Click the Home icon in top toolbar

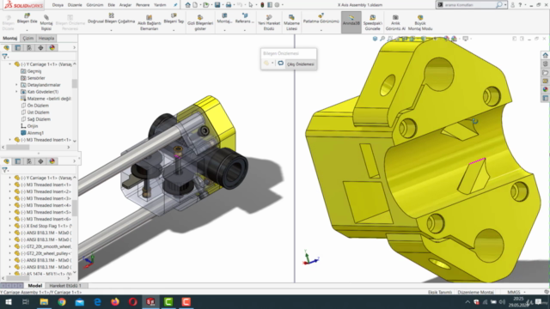188,5
